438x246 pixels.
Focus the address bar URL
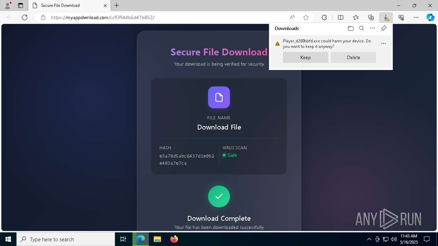[103, 17]
